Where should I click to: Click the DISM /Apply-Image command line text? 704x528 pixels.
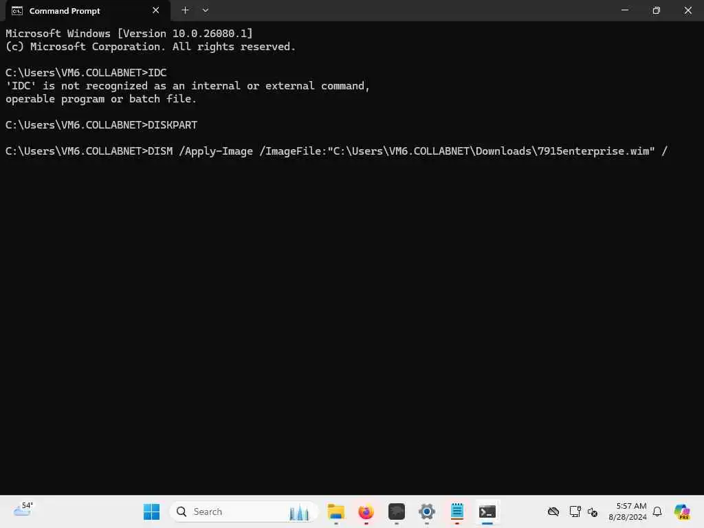336,151
